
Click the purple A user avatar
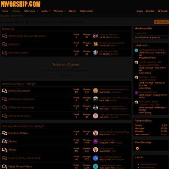click(x=96, y=141)
